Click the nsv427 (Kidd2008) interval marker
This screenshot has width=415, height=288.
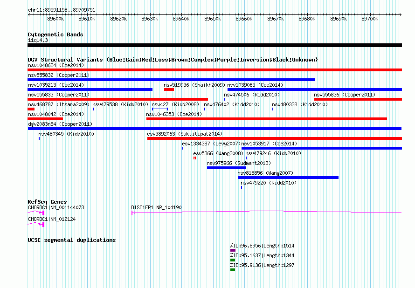pos(160,109)
